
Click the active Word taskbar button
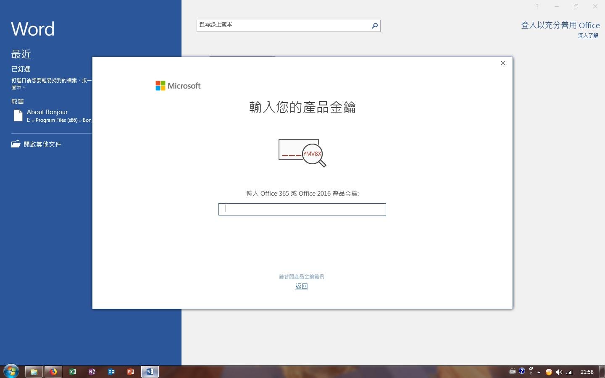click(x=150, y=372)
